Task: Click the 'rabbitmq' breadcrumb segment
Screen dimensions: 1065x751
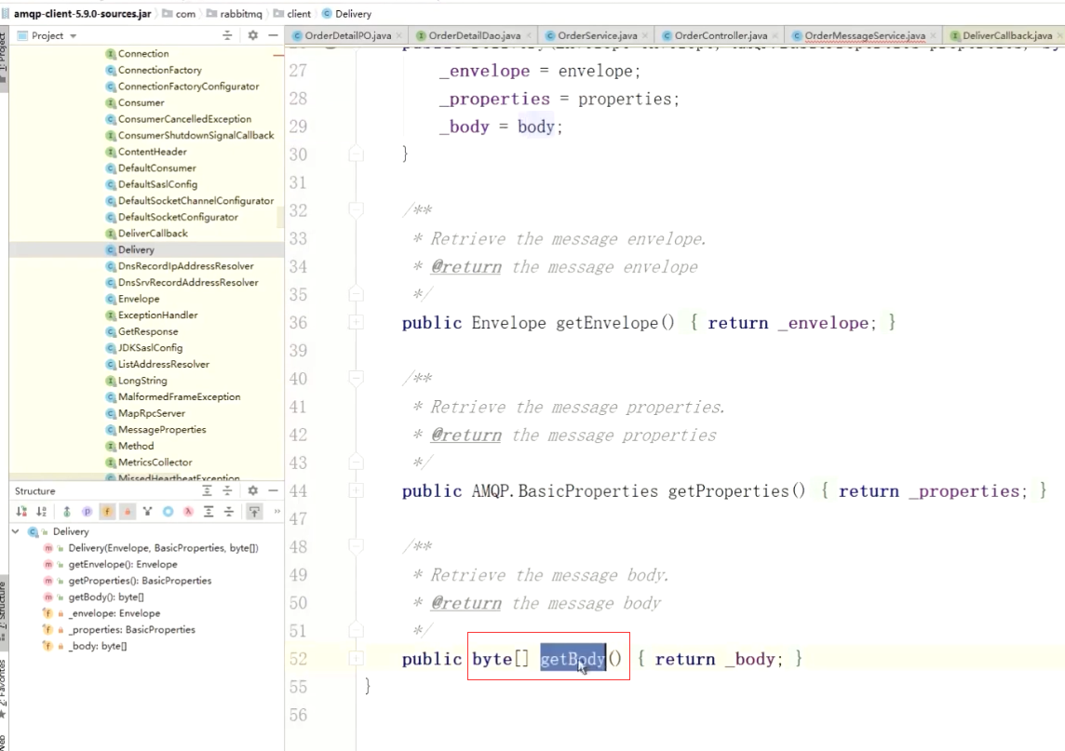Action: [x=235, y=14]
